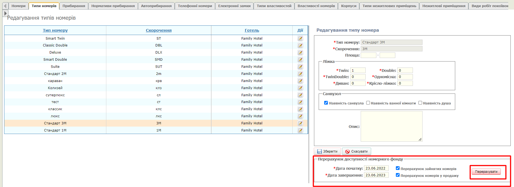Click the Дата початку date field

tap(376, 168)
